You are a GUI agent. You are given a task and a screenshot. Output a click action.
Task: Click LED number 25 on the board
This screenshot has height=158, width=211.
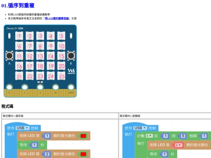click(x=61, y=76)
